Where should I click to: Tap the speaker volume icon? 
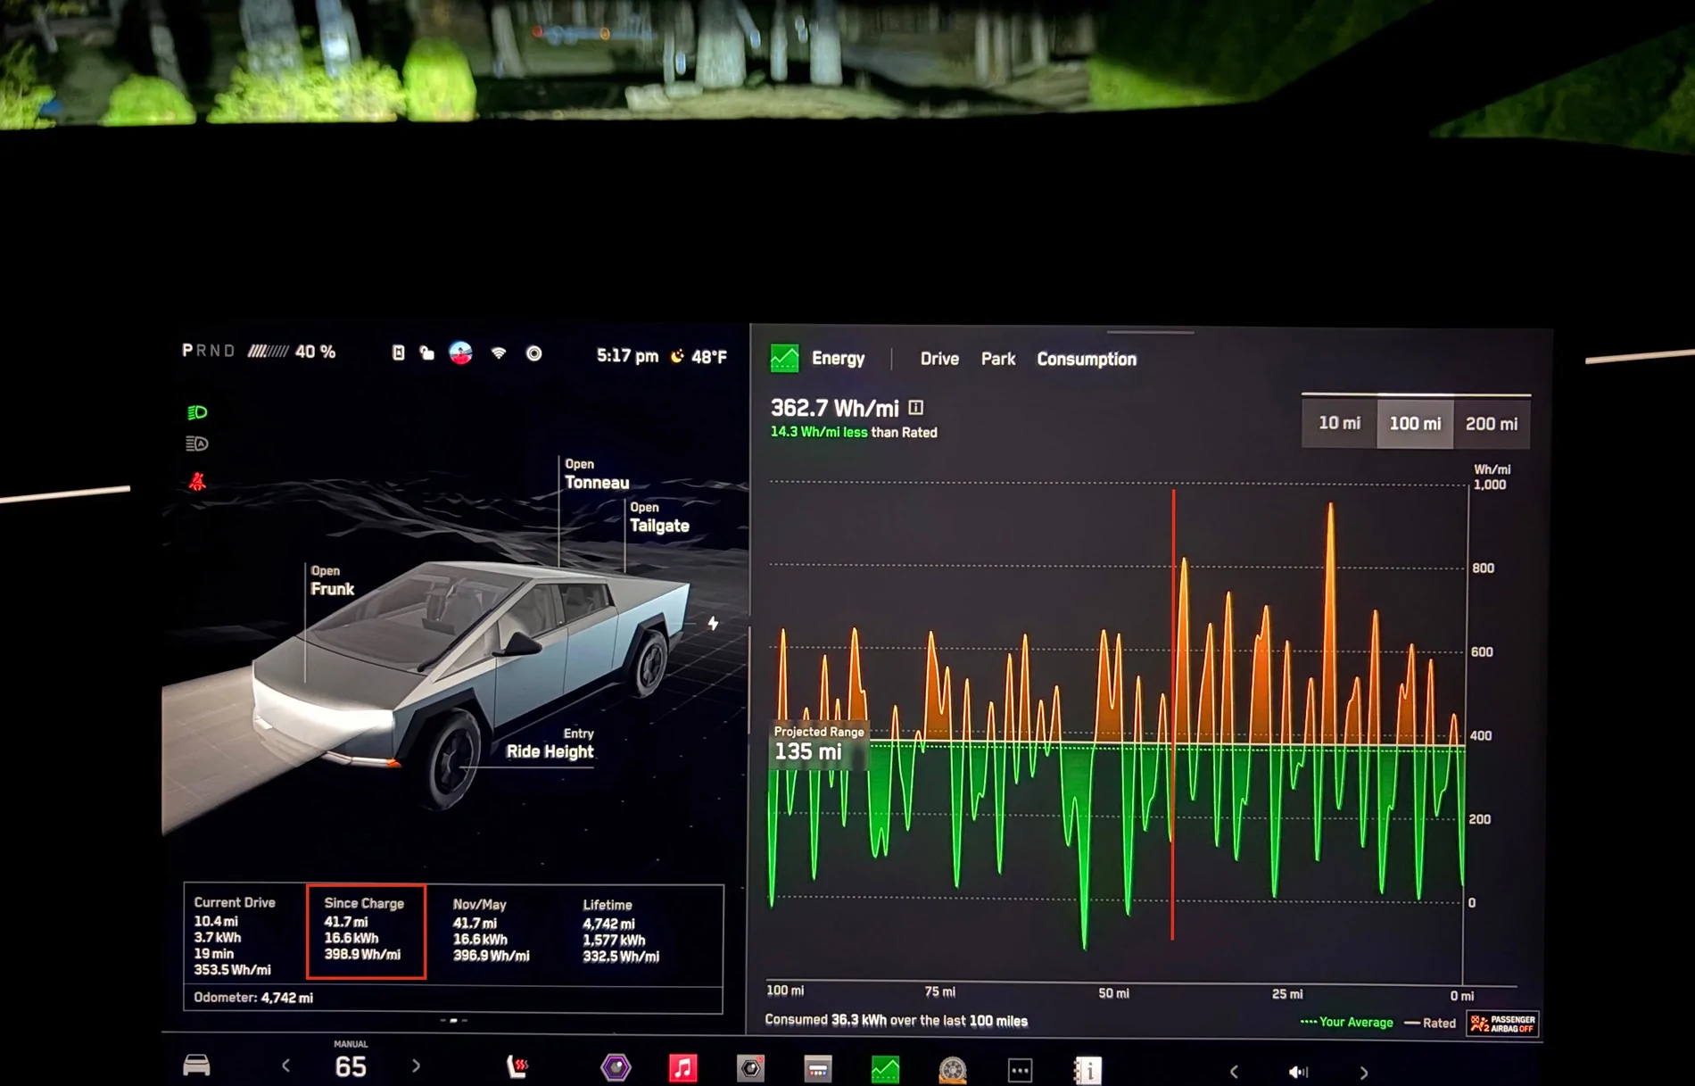[x=1298, y=1072]
